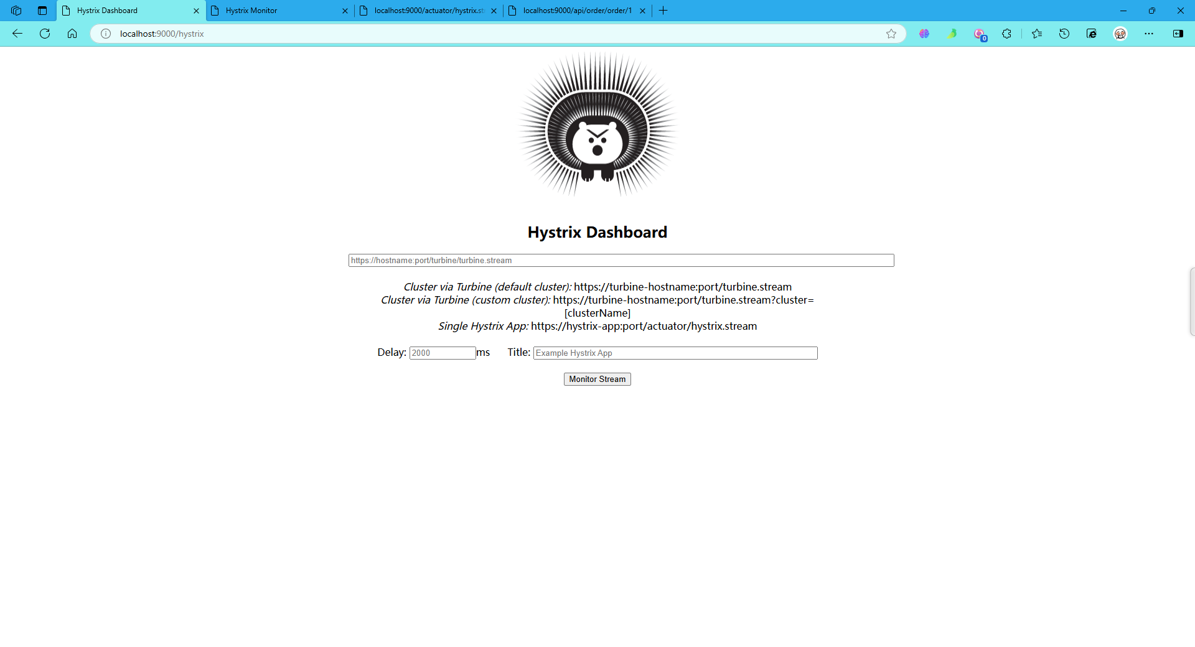1195x647 pixels.
Task: Open browser History
Action: click(1064, 34)
